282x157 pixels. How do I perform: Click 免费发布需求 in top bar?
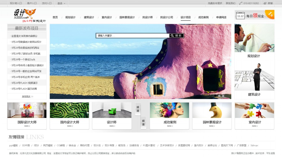point(215,3)
